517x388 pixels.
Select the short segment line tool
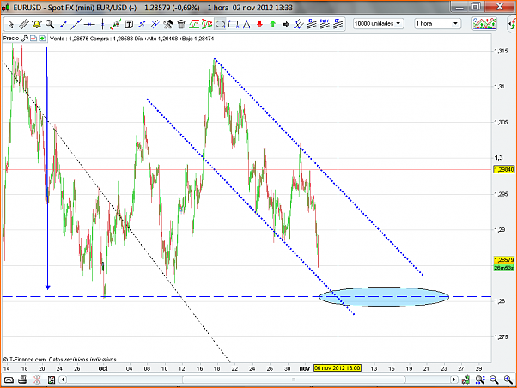pos(64,24)
